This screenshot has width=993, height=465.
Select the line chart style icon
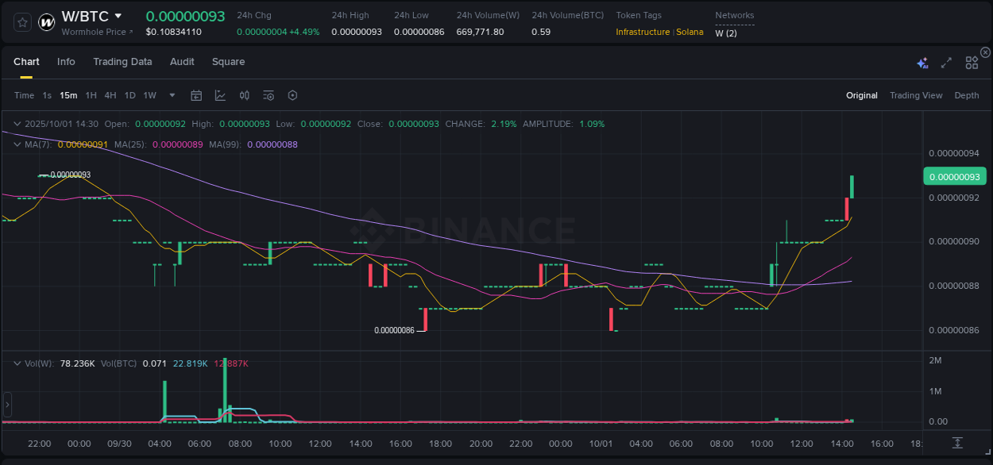tap(220, 95)
